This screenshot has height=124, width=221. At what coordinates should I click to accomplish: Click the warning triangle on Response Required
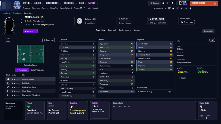click(215, 3)
